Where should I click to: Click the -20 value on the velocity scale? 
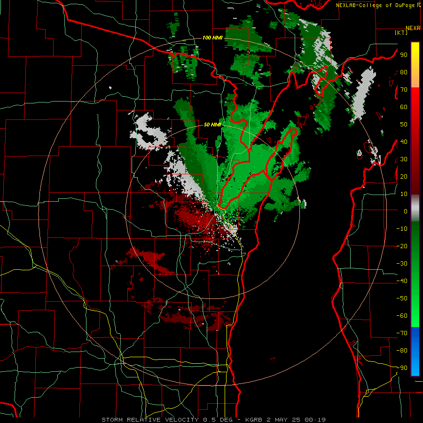point(402,246)
